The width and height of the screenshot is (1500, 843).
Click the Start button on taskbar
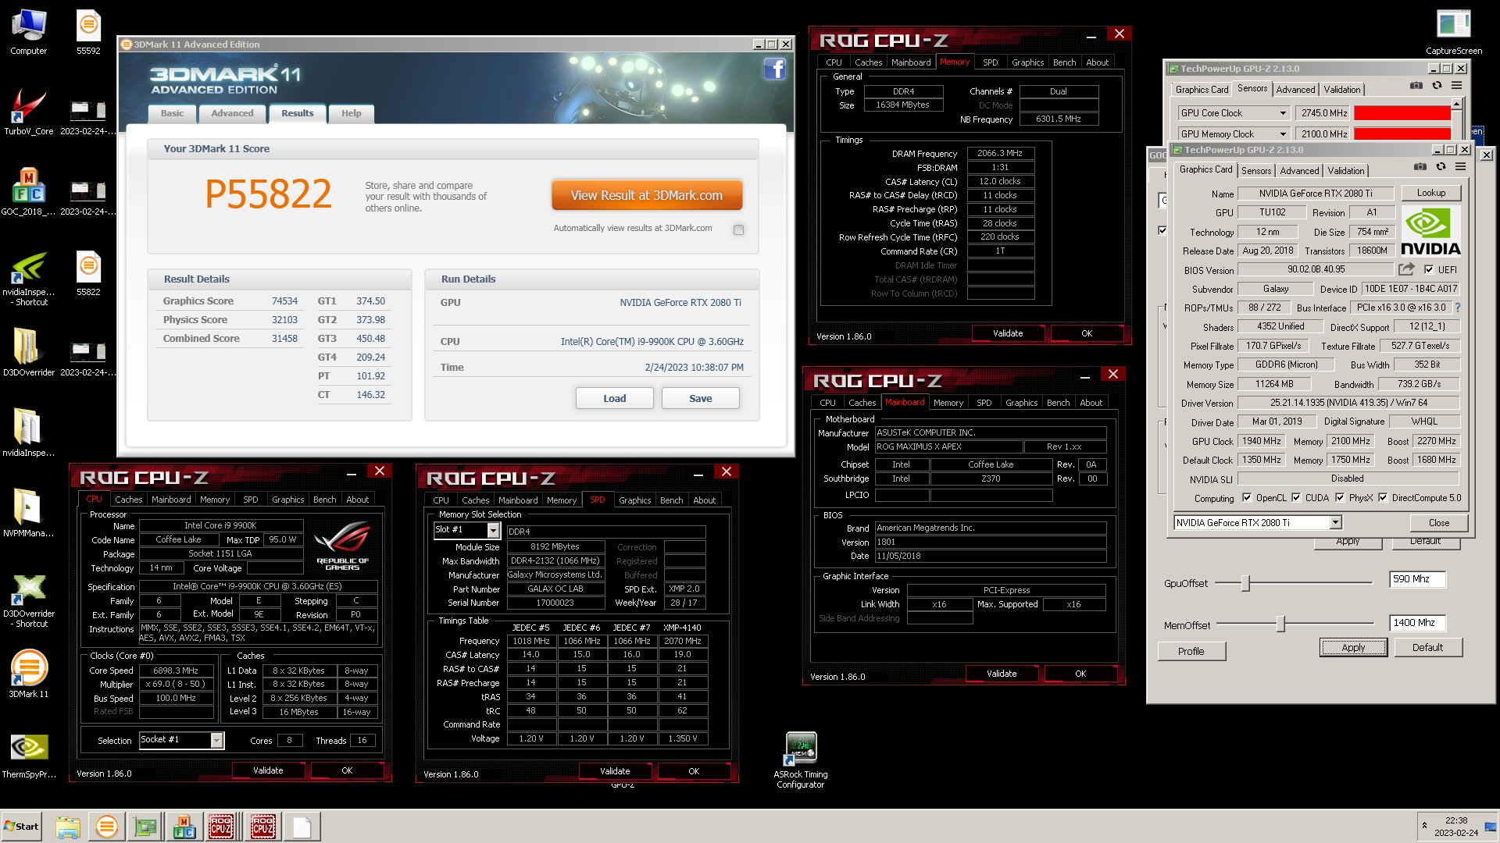coord(21,827)
